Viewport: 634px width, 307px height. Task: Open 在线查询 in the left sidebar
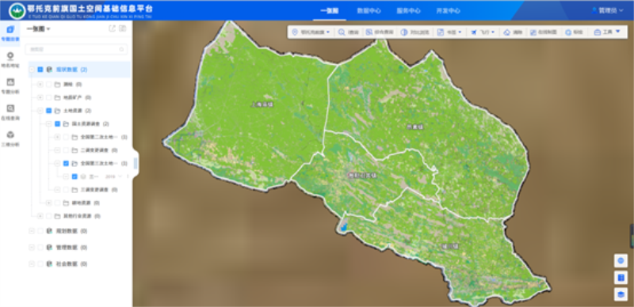(x=10, y=112)
